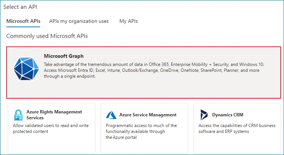Click the Azure Service Management triangle logo
The height and width of the screenshot is (155, 284).
[x=111, y=115]
